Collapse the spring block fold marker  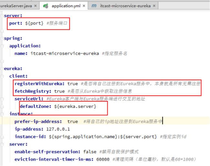click(x=2, y=38)
